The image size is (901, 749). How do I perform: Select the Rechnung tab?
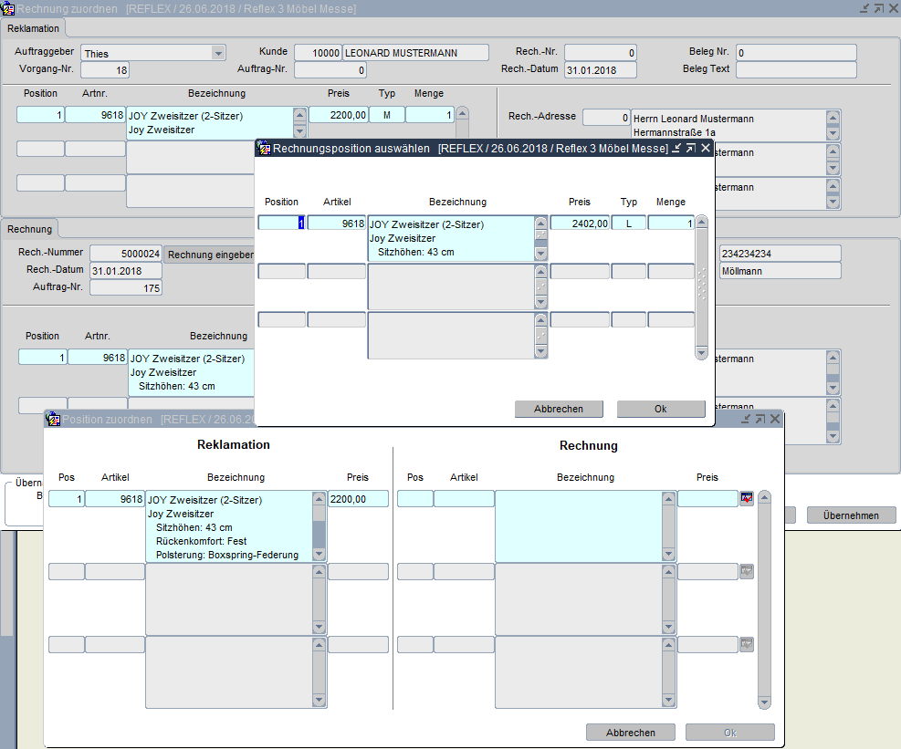pos(31,228)
